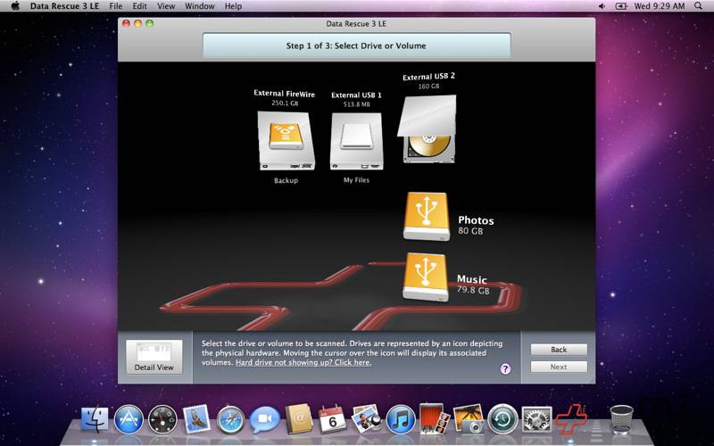This screenshot has height=446, width=714.
Task: Click the 'External USB 2' drive title
Action: coord(428,77)
